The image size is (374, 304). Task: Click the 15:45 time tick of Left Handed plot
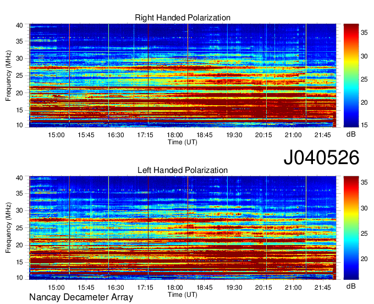point(86,287)
